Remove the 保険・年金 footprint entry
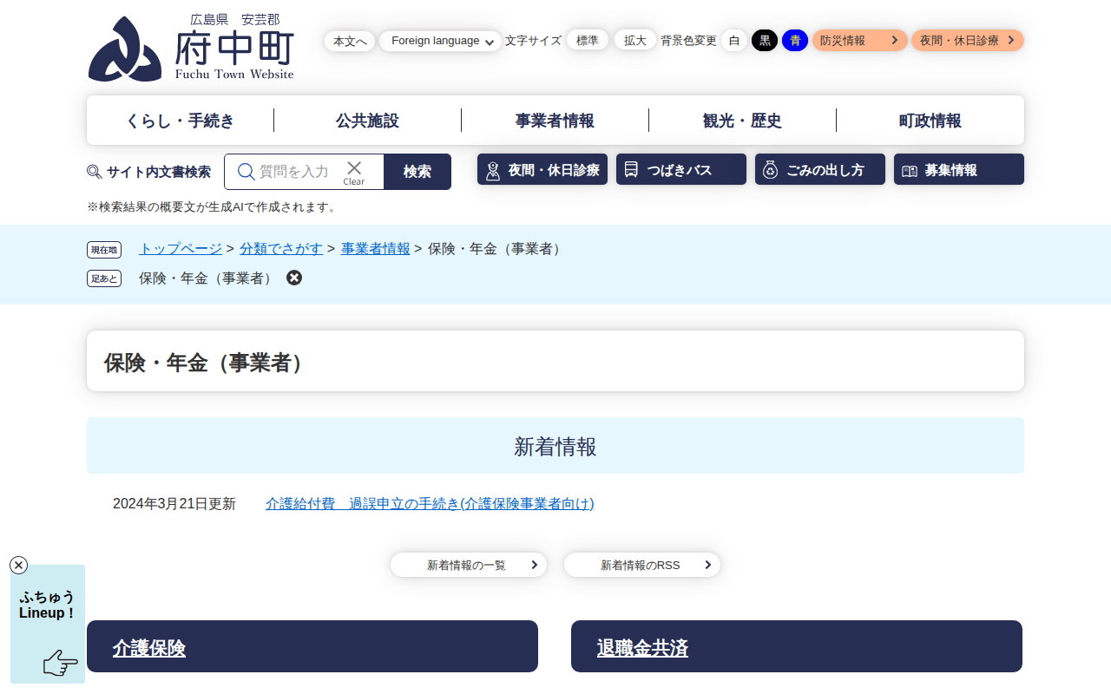The height and width of the screenshot is (694, 1111). click(x=294, y=278)
